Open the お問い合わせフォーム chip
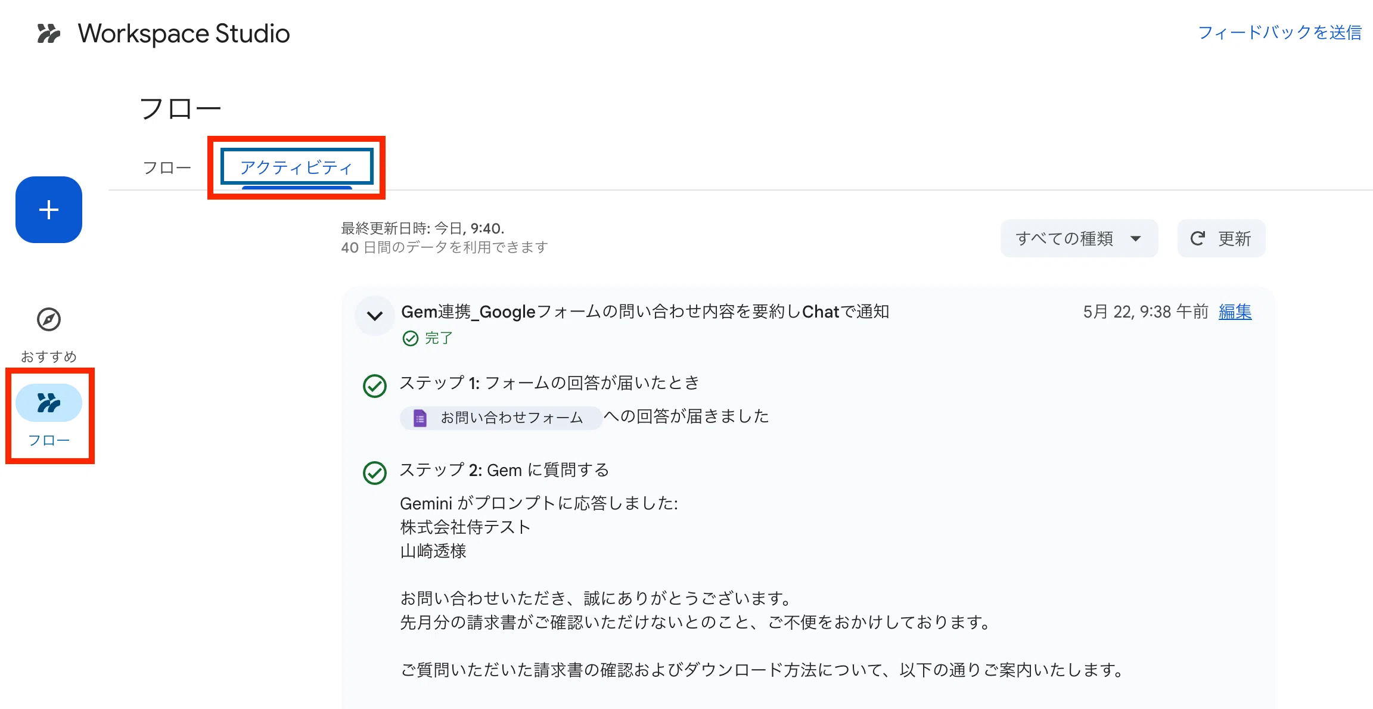Image resolution: width=1373 pixels, height=709 pixels. click(x=501, y=418)
